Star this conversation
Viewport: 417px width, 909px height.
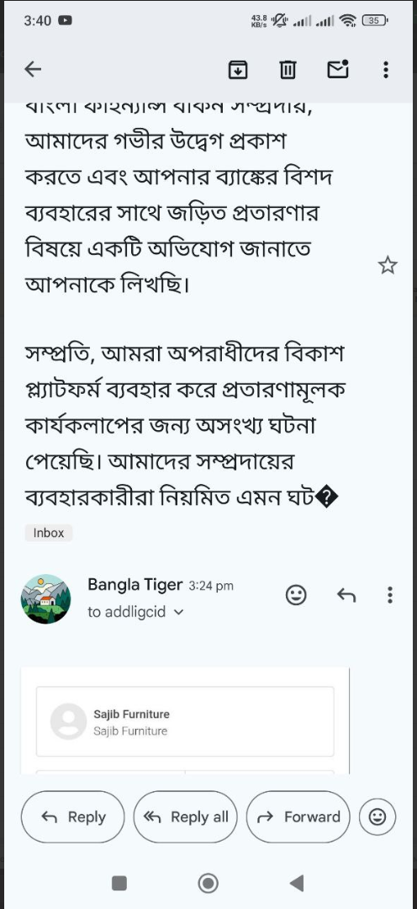pyautogui.click(x=388, y=265)
